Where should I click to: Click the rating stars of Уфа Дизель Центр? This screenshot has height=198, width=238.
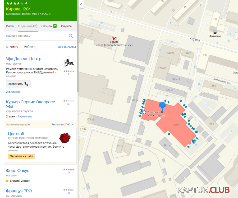[69, 71]
